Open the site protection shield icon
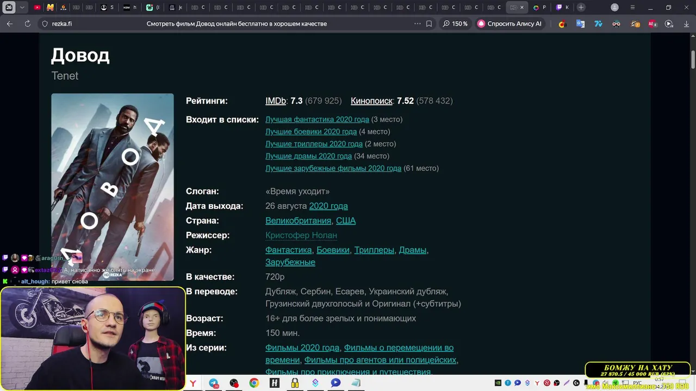The image size is (696, 391). click(x=45, y=24)
